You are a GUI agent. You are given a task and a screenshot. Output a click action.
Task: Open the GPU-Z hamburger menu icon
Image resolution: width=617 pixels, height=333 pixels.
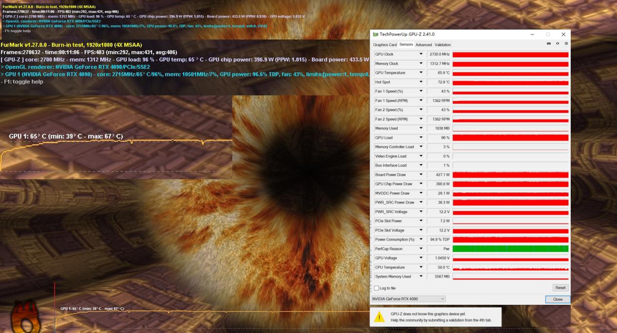[x=566, y=44]
